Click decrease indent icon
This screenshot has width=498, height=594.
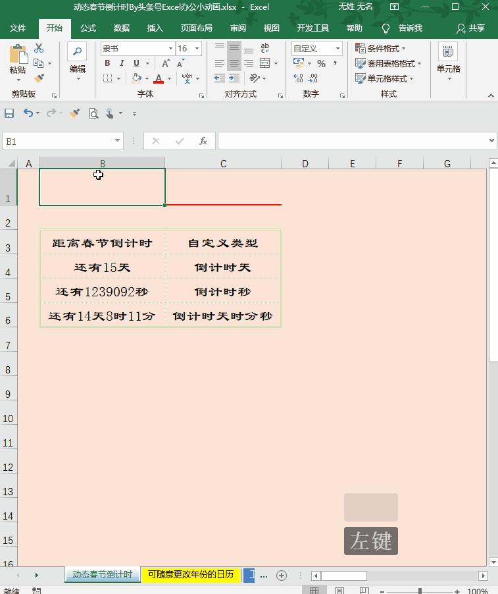pos(220,78)
